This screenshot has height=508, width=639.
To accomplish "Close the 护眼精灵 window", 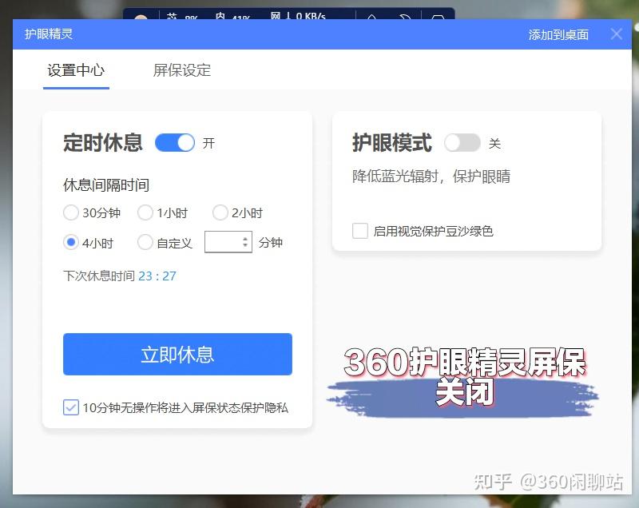I will 617,34.
